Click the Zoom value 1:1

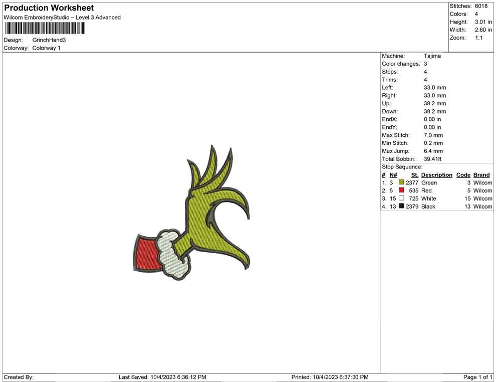click(x=478, y=38)
